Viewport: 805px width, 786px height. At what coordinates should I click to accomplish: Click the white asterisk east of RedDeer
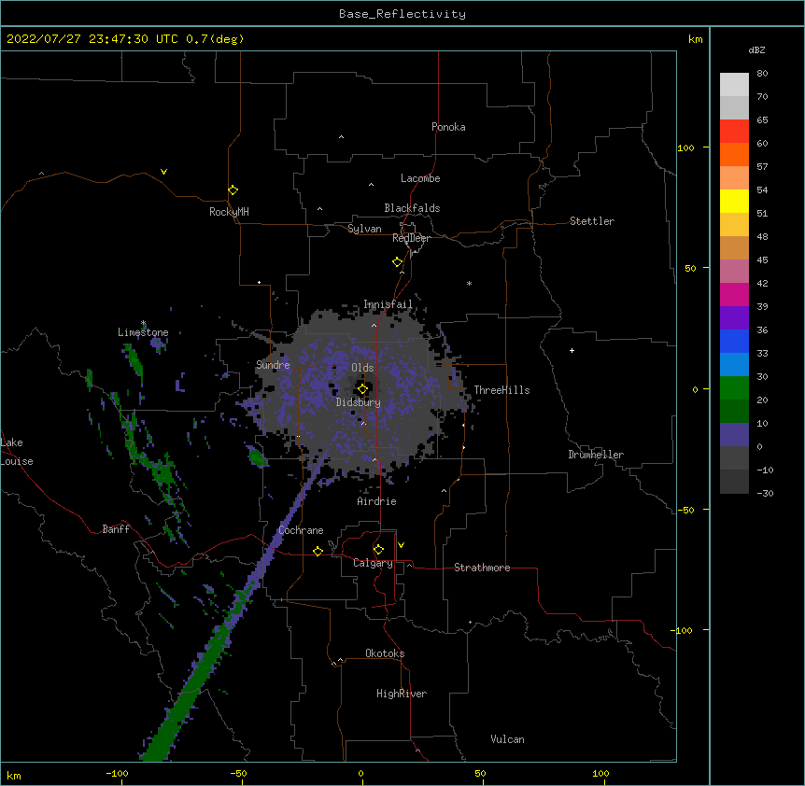coord(469,283)
